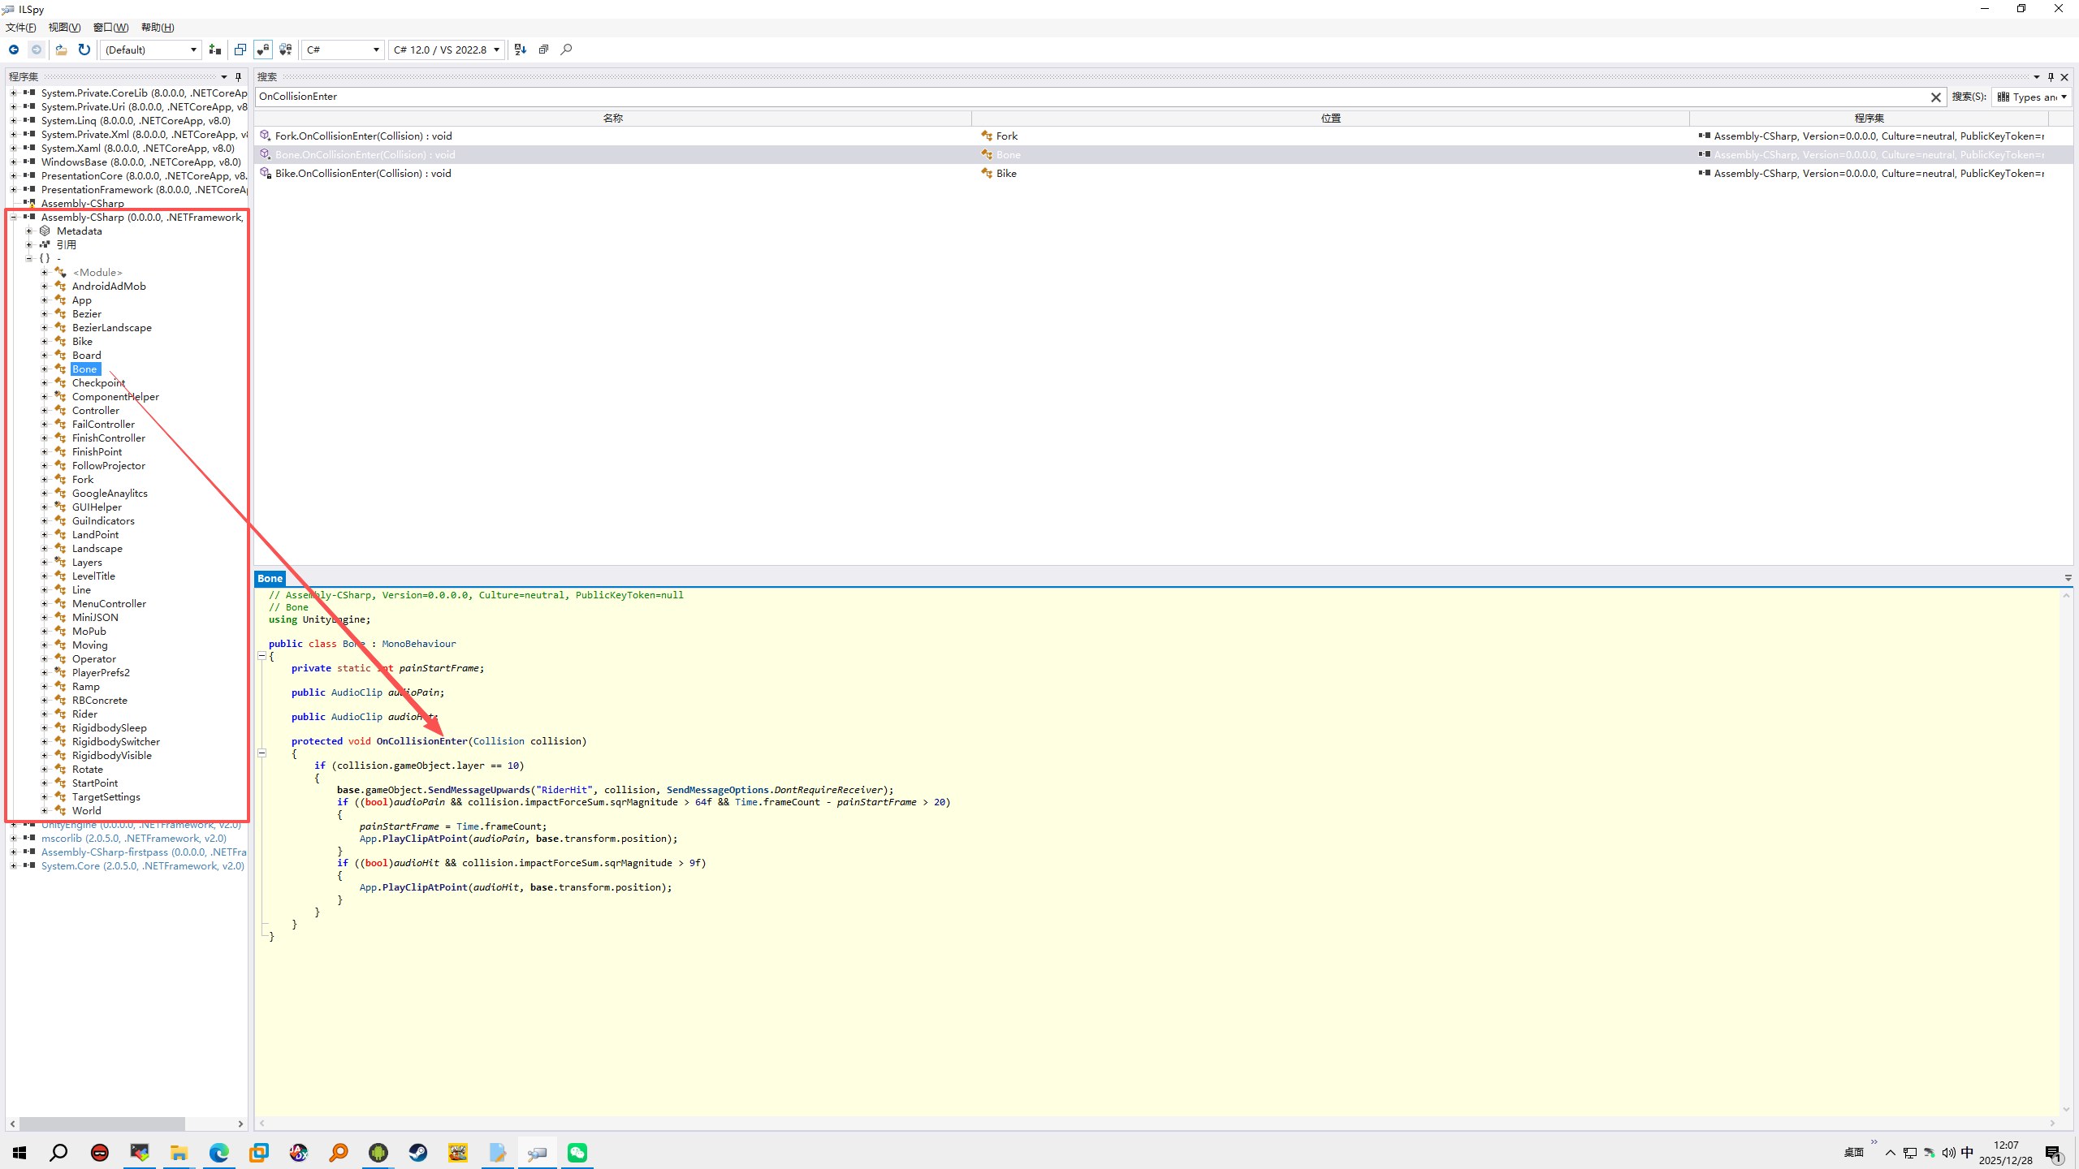Expand the Rider class tree node
2079x1169 pixels.
[45, 714]
